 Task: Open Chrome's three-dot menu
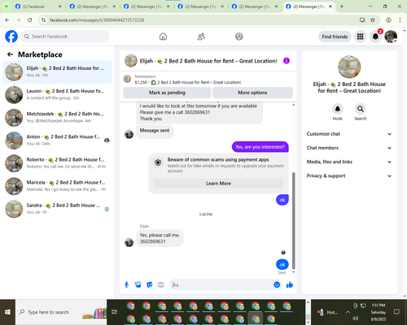400,19
